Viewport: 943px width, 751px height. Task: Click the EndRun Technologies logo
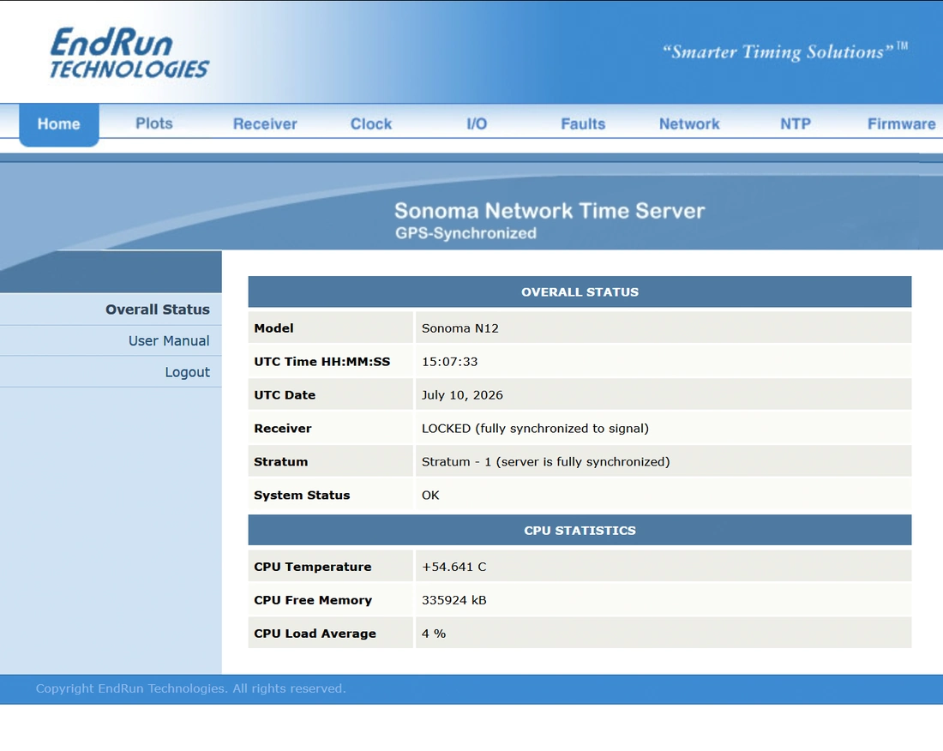pos(129,53)
